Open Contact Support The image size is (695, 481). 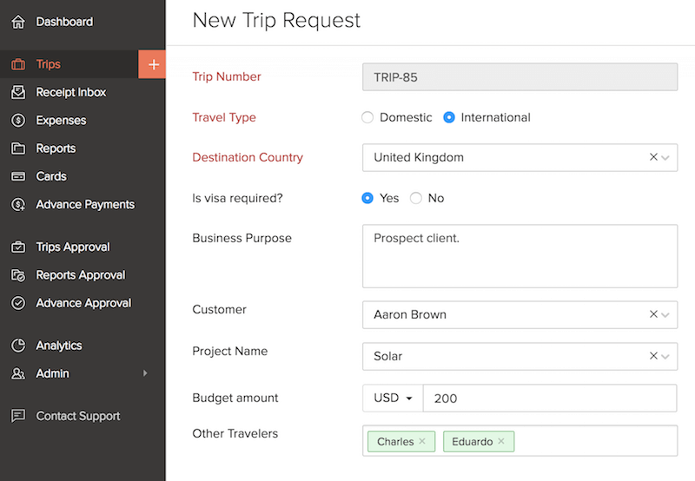(x=78, y=416)
